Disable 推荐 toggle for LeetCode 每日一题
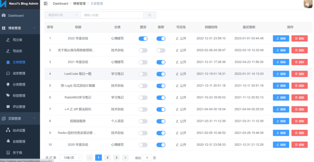 161,74
